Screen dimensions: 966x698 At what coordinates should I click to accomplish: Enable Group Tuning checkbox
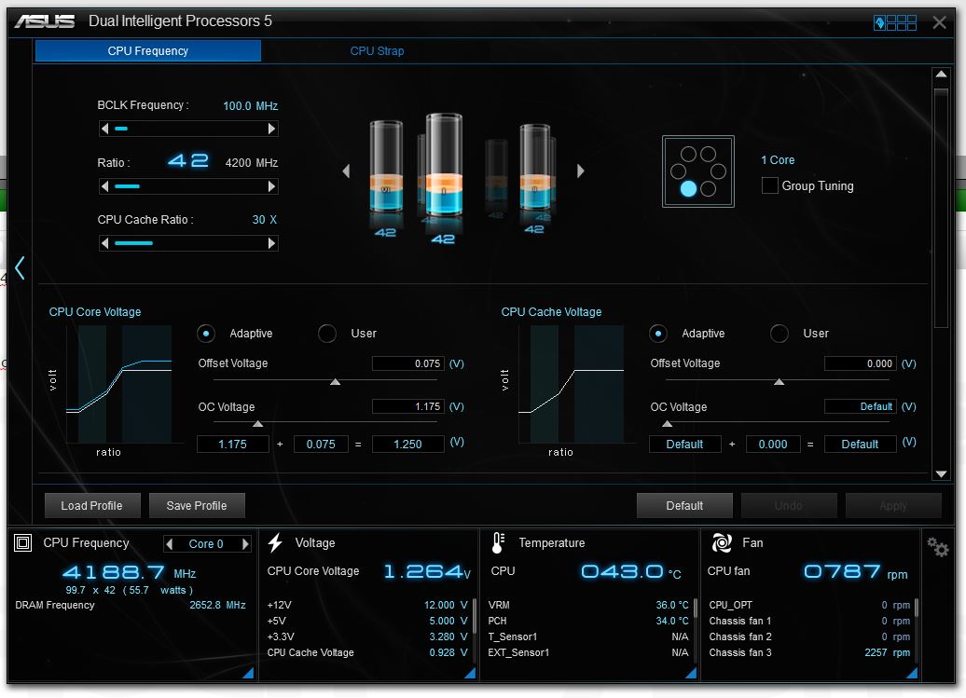[x=769, y=185]
